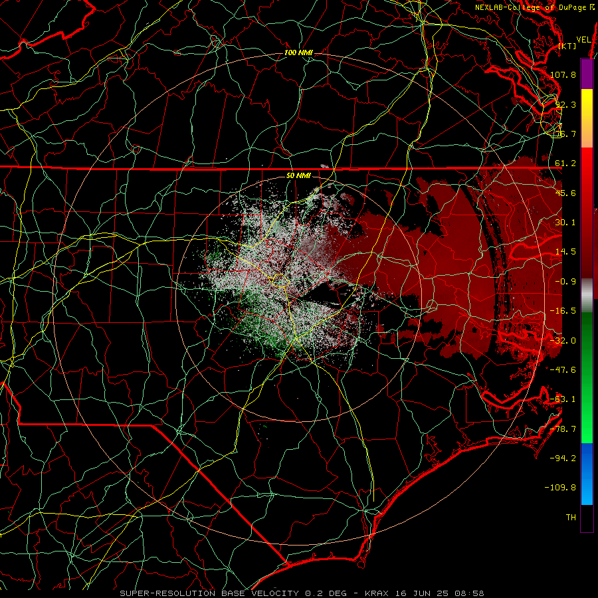Click the -94.2 legend value
Image resolution: width=598 pixels, height=598 pixels.
tap(563, 458)
